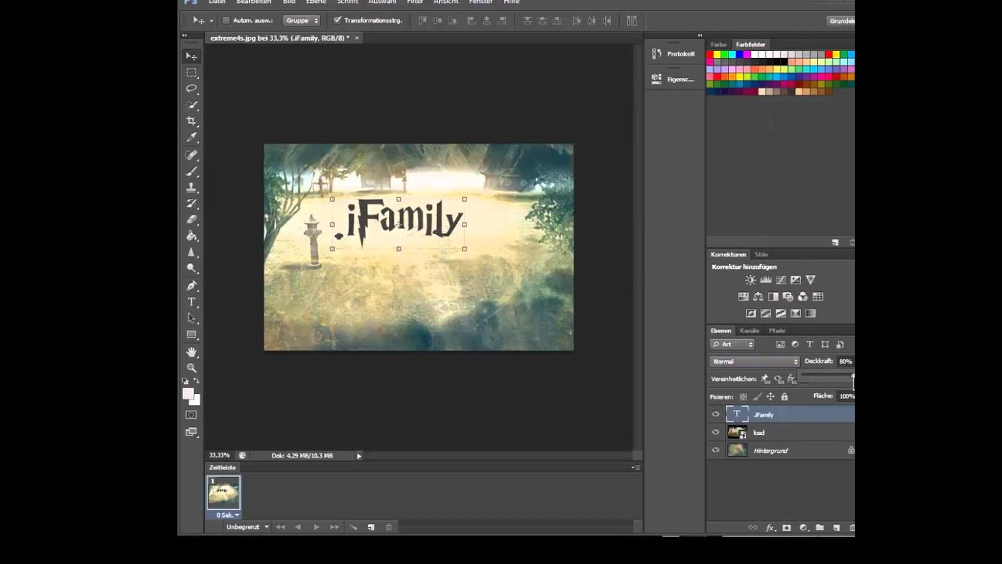Screen dimensions: 1002x564
Task: Select the Hand tool
Action: (192, 352)
